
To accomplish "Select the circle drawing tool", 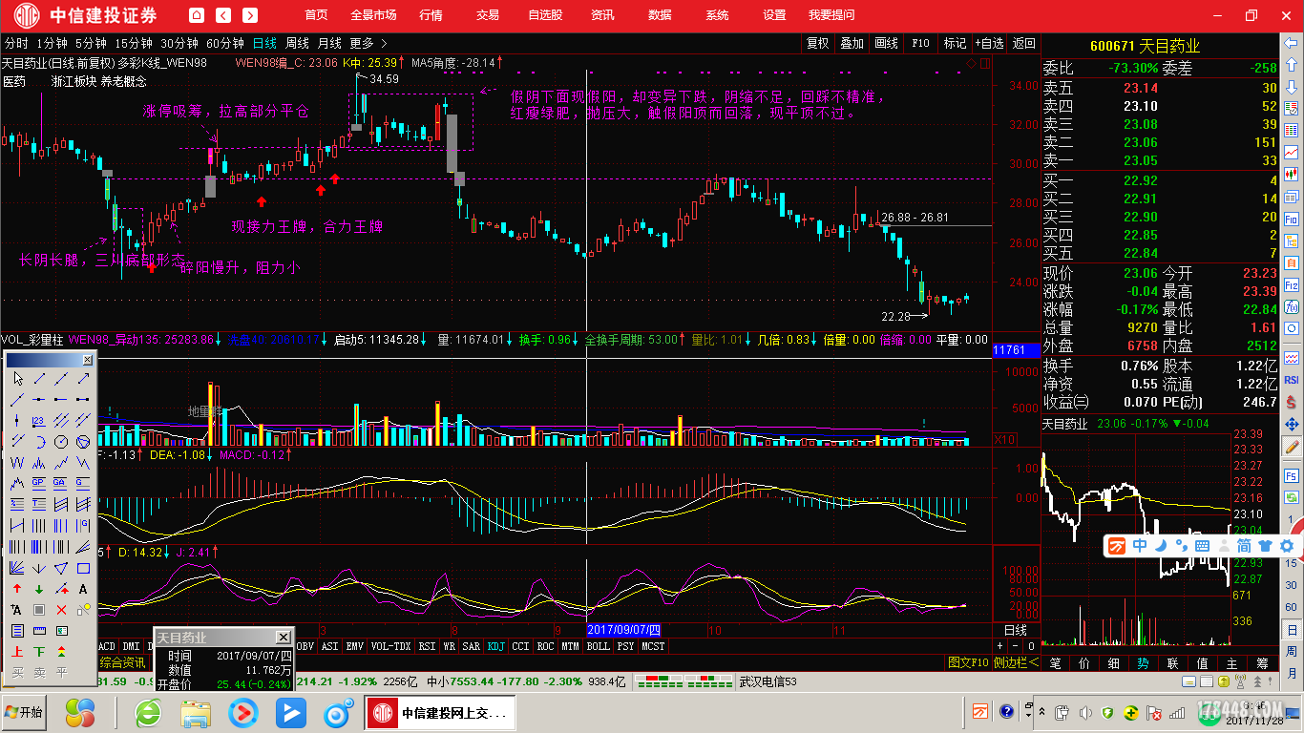I will click(61, 441).
